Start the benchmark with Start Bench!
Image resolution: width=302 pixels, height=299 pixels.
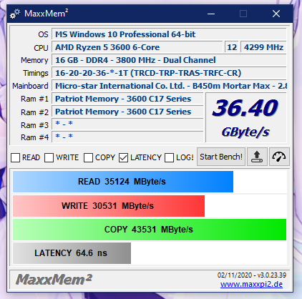pyautogui.click(x=221, y=157)
